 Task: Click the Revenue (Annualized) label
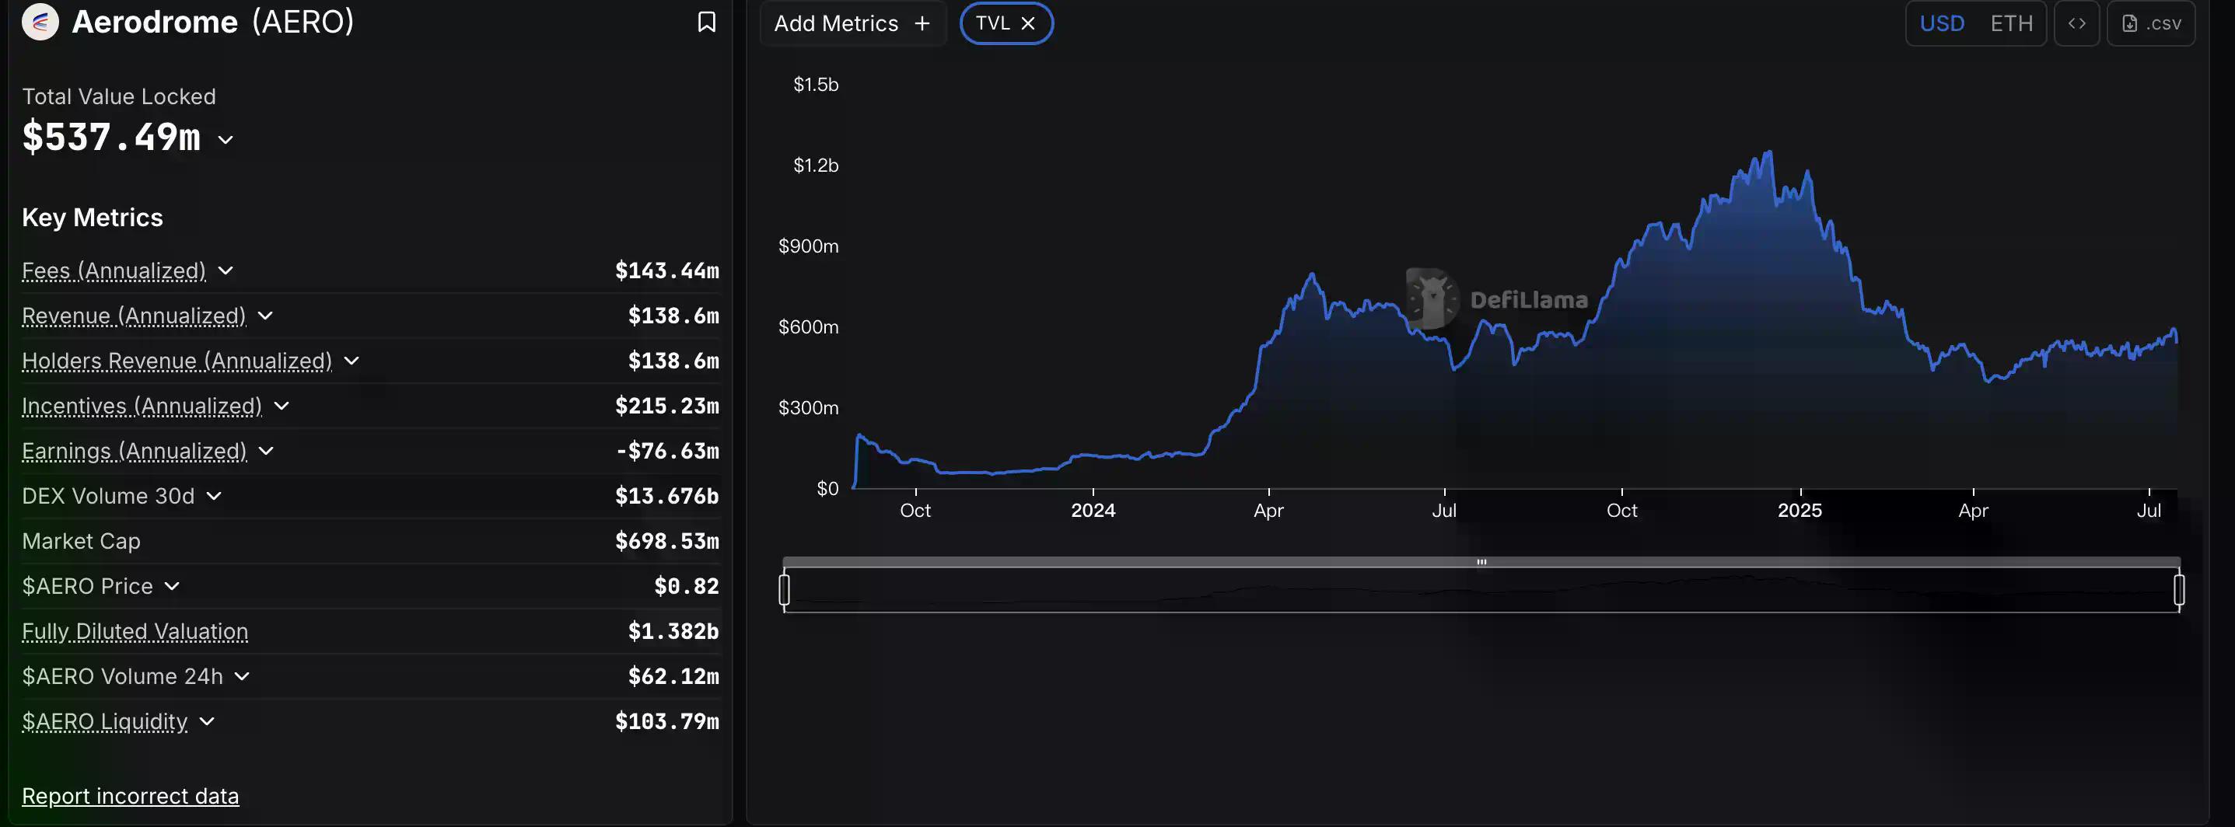(x=134, y=316)
